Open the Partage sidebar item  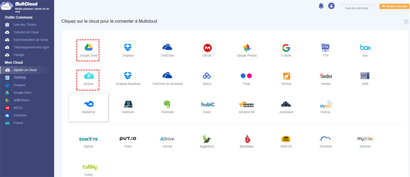pyautogui.click(x=19, y=55)
